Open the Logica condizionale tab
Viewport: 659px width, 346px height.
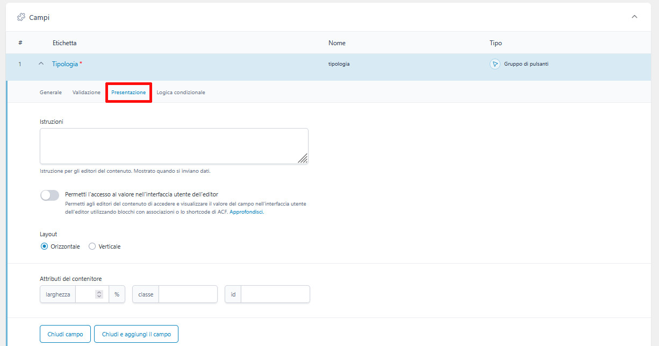(181, 93)
